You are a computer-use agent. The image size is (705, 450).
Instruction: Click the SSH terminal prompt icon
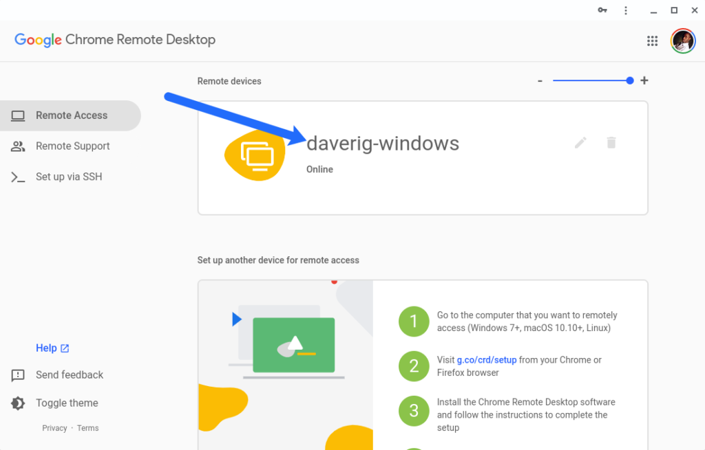[x=18, y=177]
